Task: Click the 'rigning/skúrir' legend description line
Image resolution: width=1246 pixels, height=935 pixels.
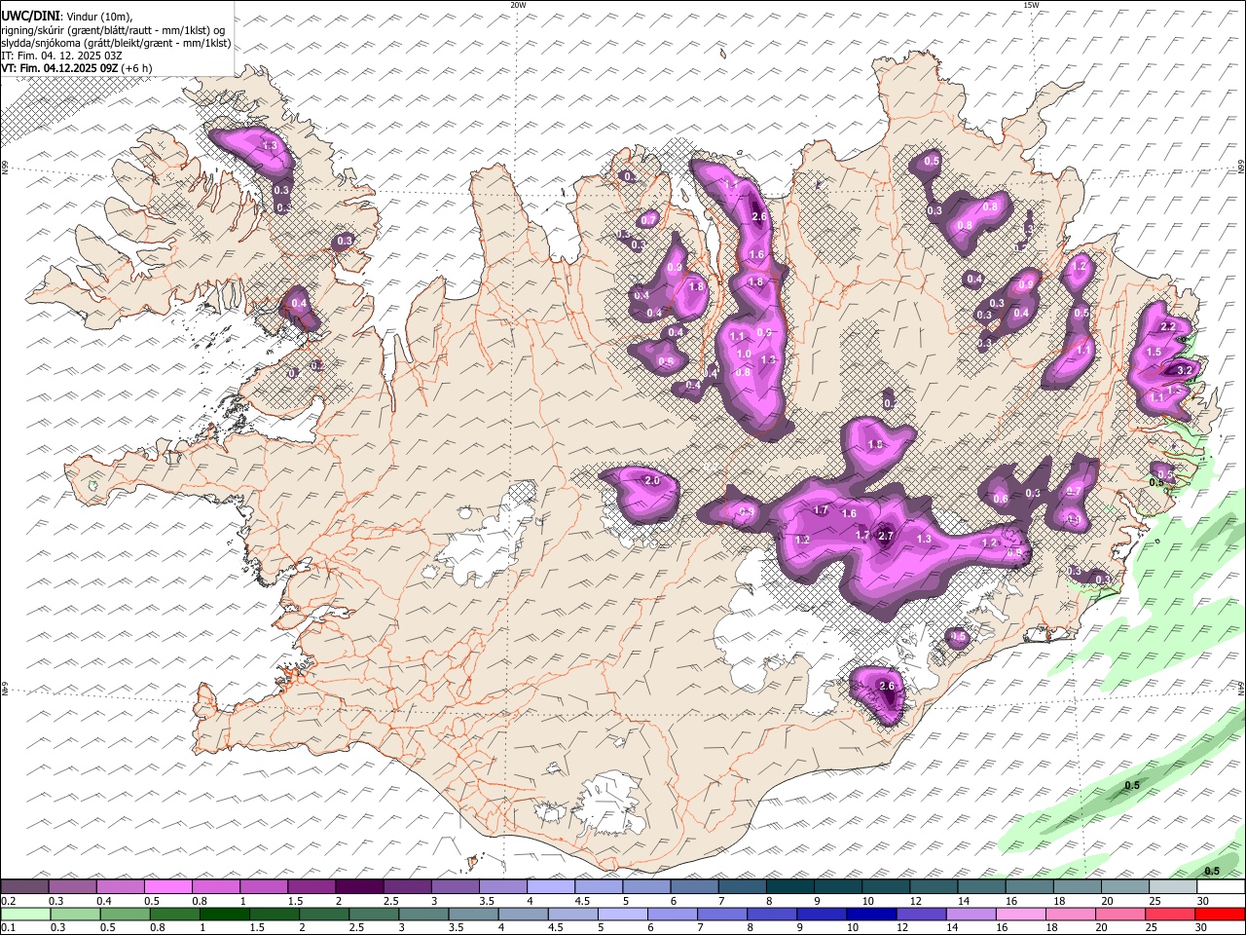Action: pos(113,30)
